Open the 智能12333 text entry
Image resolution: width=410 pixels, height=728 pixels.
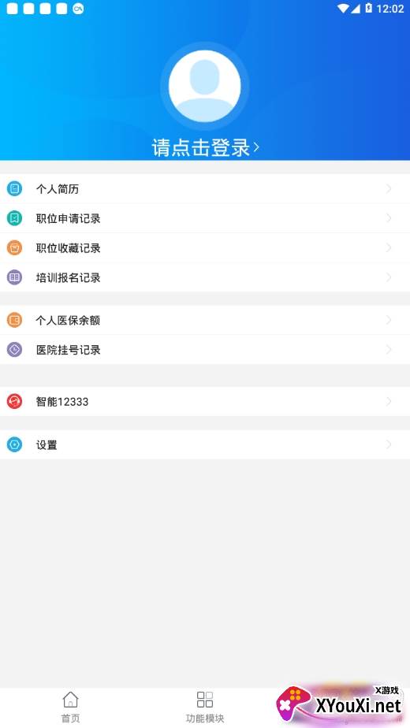point(62,402)
